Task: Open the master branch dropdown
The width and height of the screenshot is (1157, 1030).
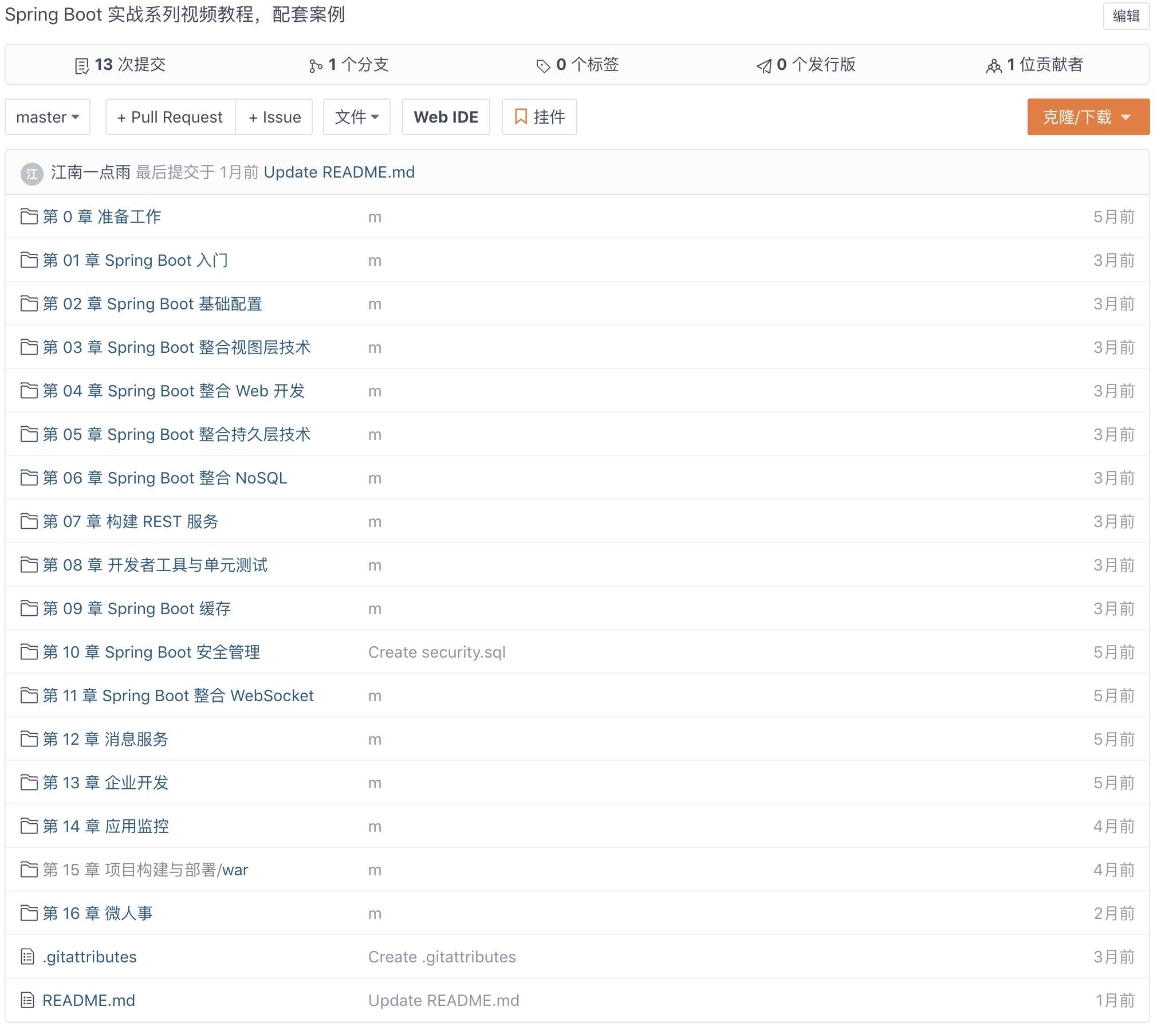Action: 48,117
